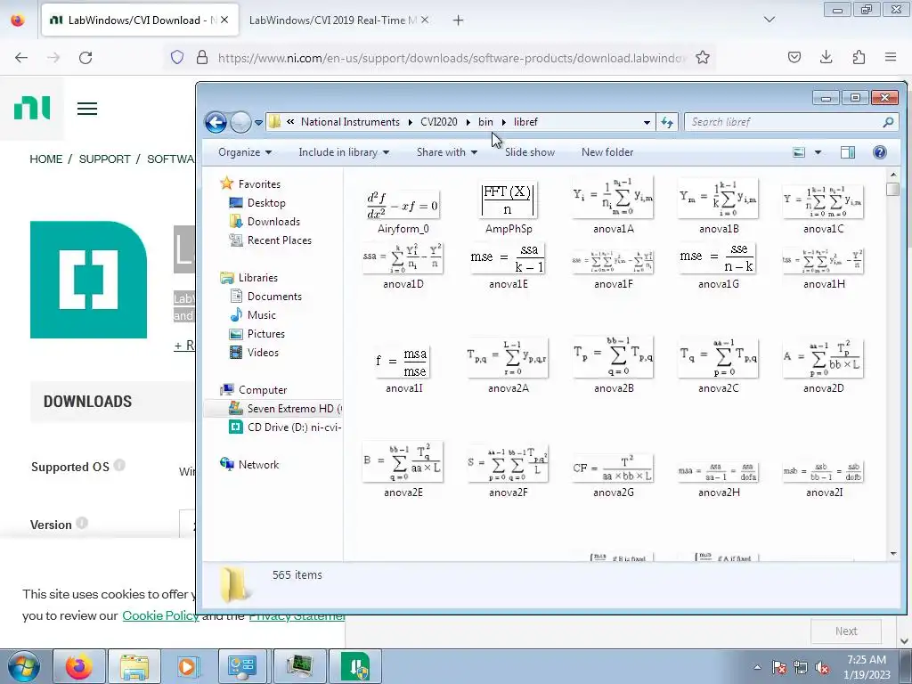Bookmark this page with star icon
This screenshot has width=912, height=684.
[x=702, y=58]
